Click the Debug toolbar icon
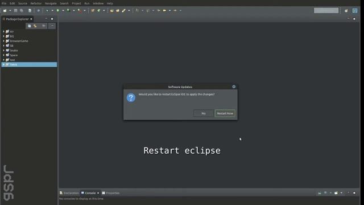 47,10
